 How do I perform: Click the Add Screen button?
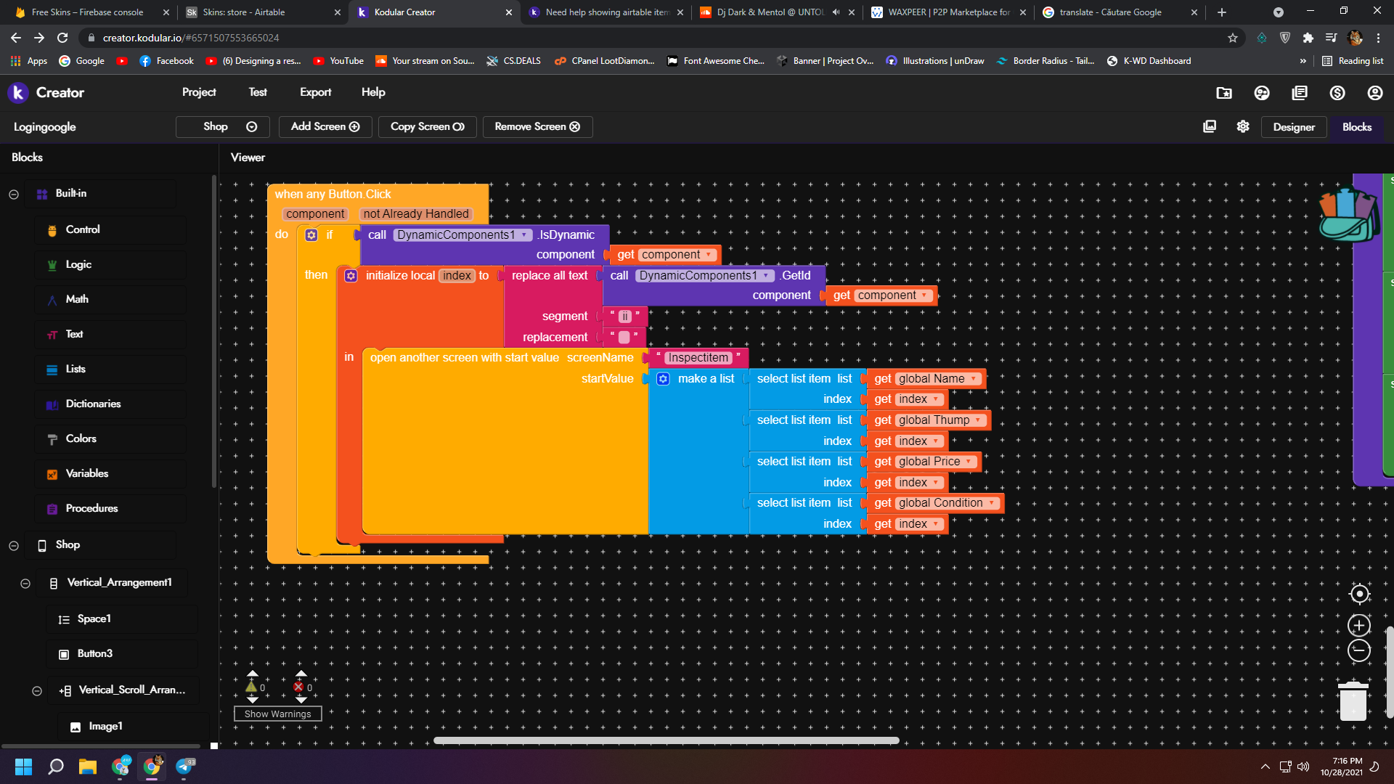tap(325, 126)
